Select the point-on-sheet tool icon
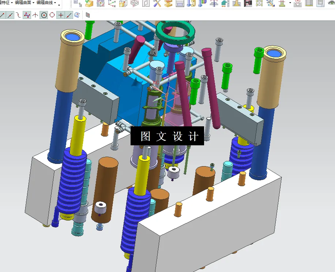Screen dimensions: 335x272 tap(77, 15)
